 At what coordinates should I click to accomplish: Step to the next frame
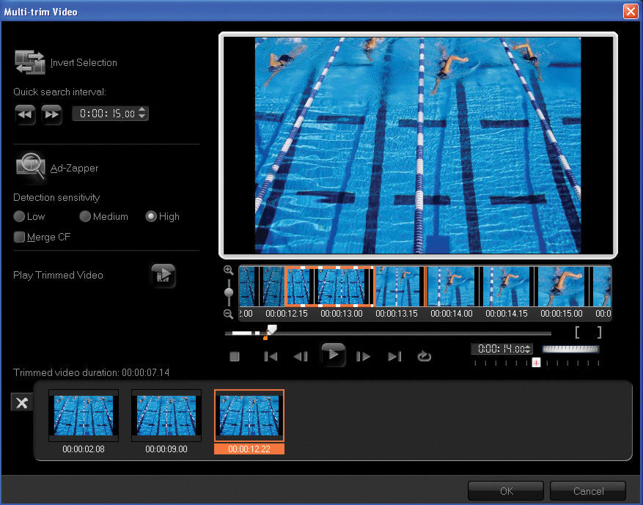[x=363, y=357]
